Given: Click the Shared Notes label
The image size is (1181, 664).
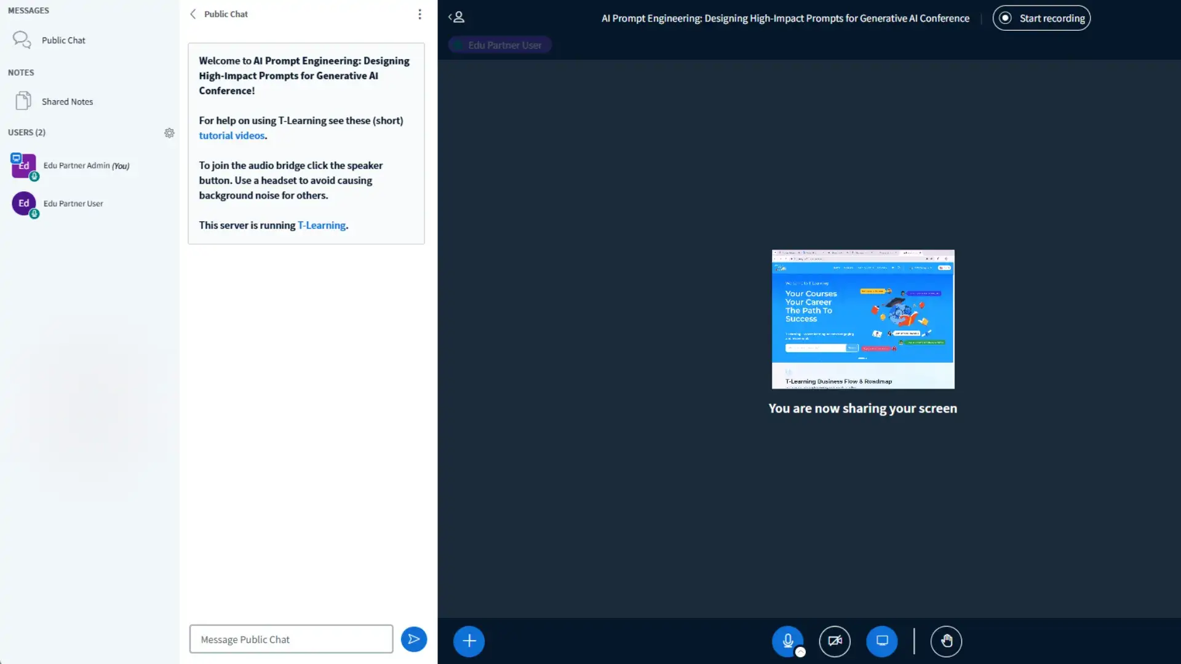Looking at the screenshot, I should coord(67,101).
